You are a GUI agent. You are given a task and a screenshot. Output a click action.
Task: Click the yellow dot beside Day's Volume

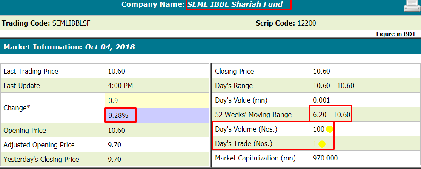[x=330, y=129]
